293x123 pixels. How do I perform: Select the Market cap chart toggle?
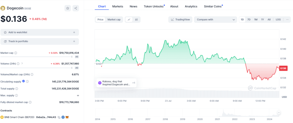(x=114, y=20)
